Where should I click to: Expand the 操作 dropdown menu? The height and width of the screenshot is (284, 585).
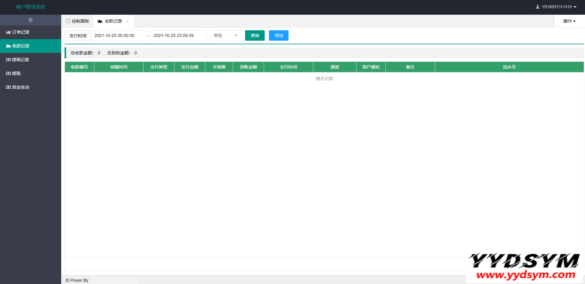(x=569, y=21)
